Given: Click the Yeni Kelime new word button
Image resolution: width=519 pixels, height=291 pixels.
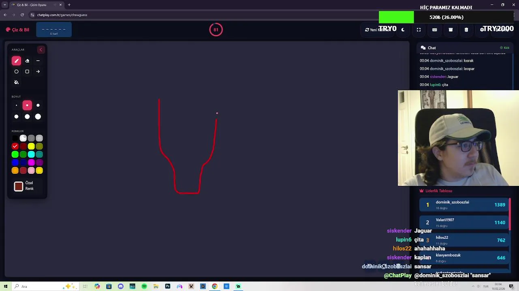Looking at the screenshot, I should click(x=377, y=30).
